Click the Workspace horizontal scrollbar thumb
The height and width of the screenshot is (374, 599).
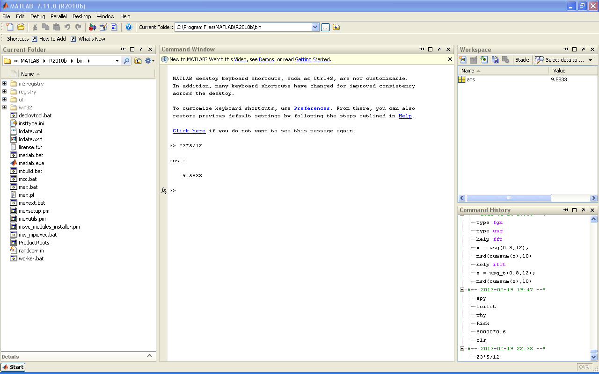(x=509, y=198)
